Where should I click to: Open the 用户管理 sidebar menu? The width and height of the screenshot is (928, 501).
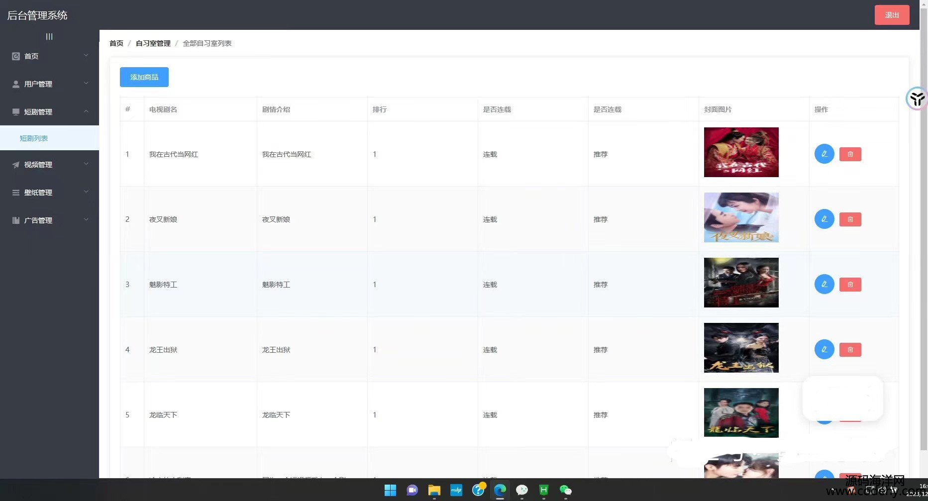[x=49, y=84]
